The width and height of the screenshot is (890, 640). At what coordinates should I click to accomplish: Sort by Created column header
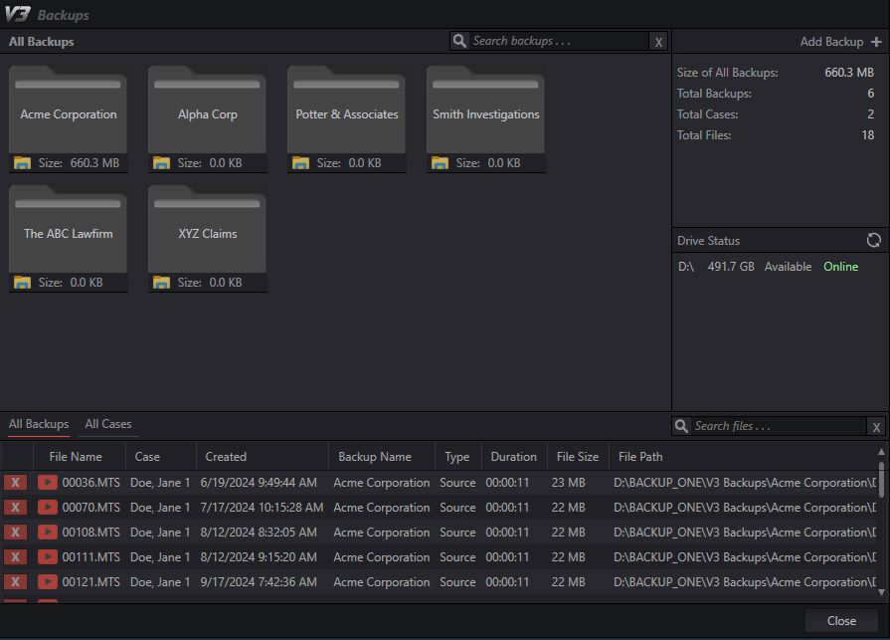(263, 457)
